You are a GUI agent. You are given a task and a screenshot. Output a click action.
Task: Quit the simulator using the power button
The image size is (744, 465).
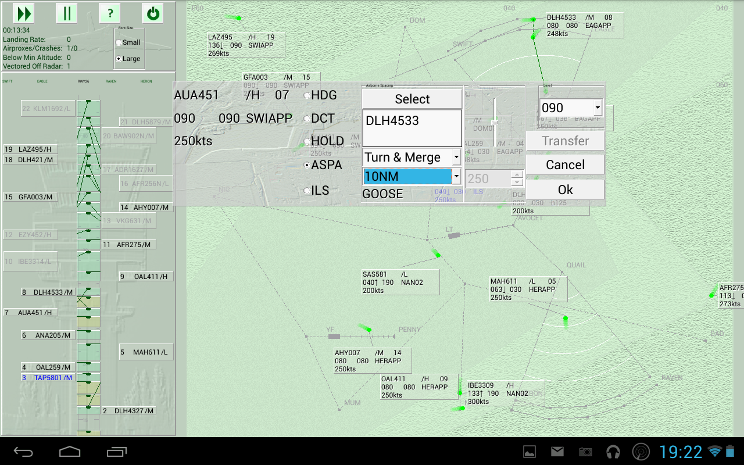[x=153, y=13]
